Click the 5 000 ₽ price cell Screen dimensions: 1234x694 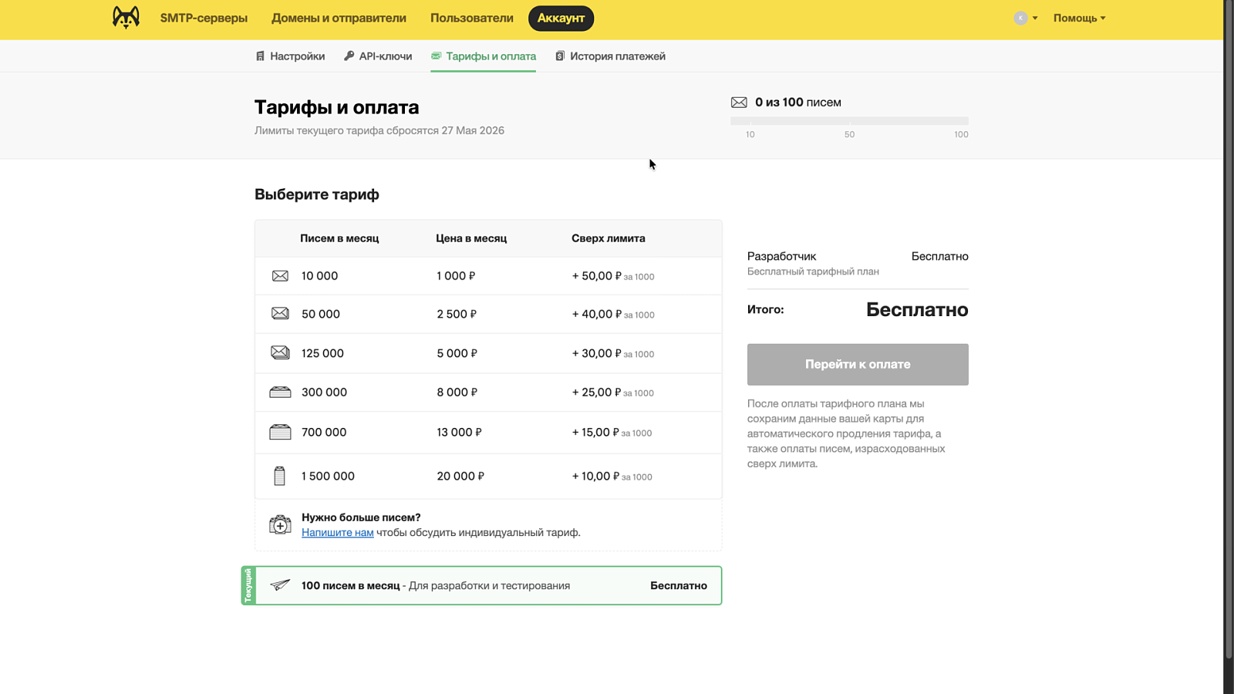[457, 353]
